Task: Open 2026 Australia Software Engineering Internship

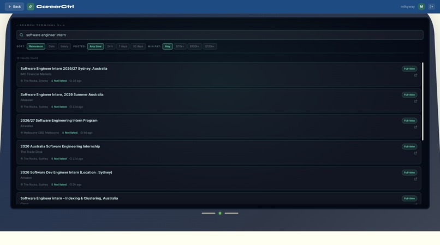Action: tap(60, 146)
